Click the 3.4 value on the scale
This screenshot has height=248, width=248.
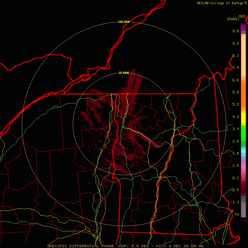[x=236, y=129]
